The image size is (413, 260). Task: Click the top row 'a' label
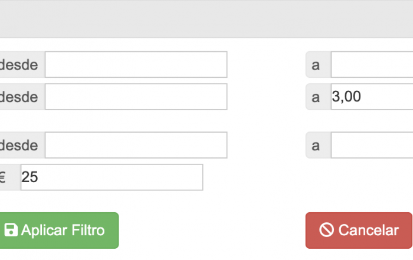click(317, 64)
